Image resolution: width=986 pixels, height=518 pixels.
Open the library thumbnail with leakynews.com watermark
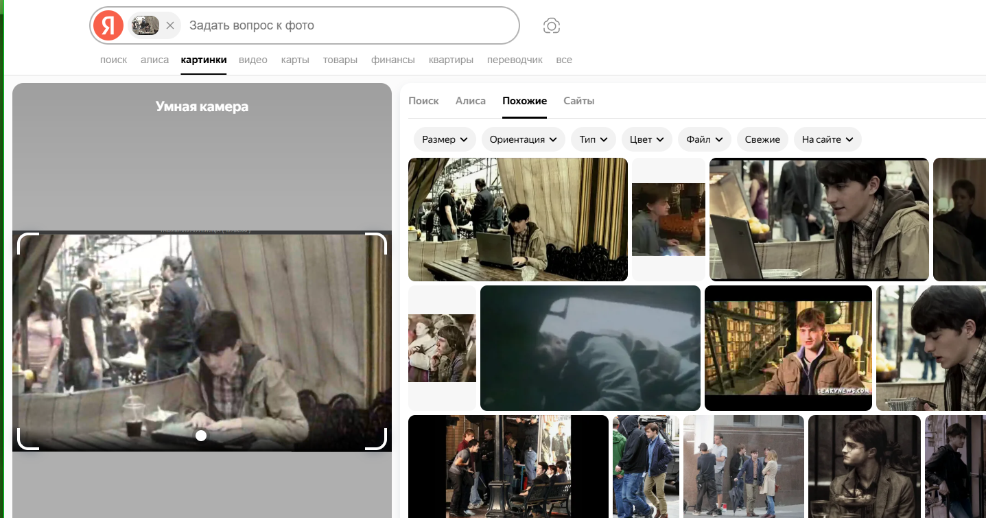(x=788, y=348)
